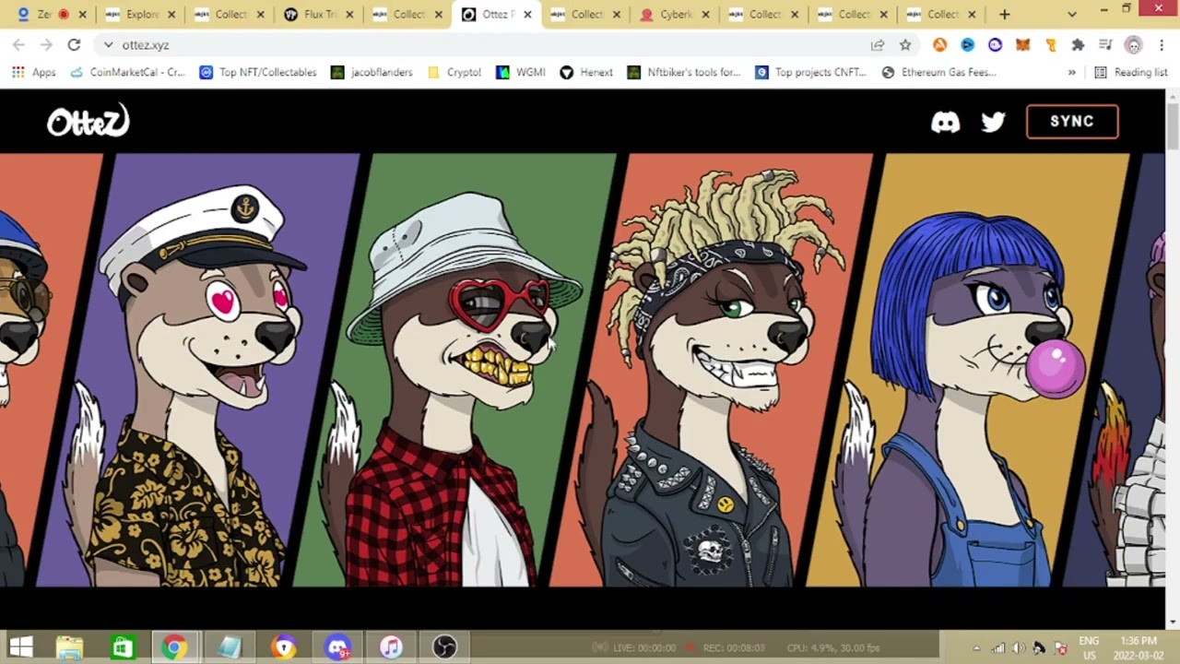Open the Discord link in the Ottez header
The width and height of the screenshot is (1180, 664).
945,122
